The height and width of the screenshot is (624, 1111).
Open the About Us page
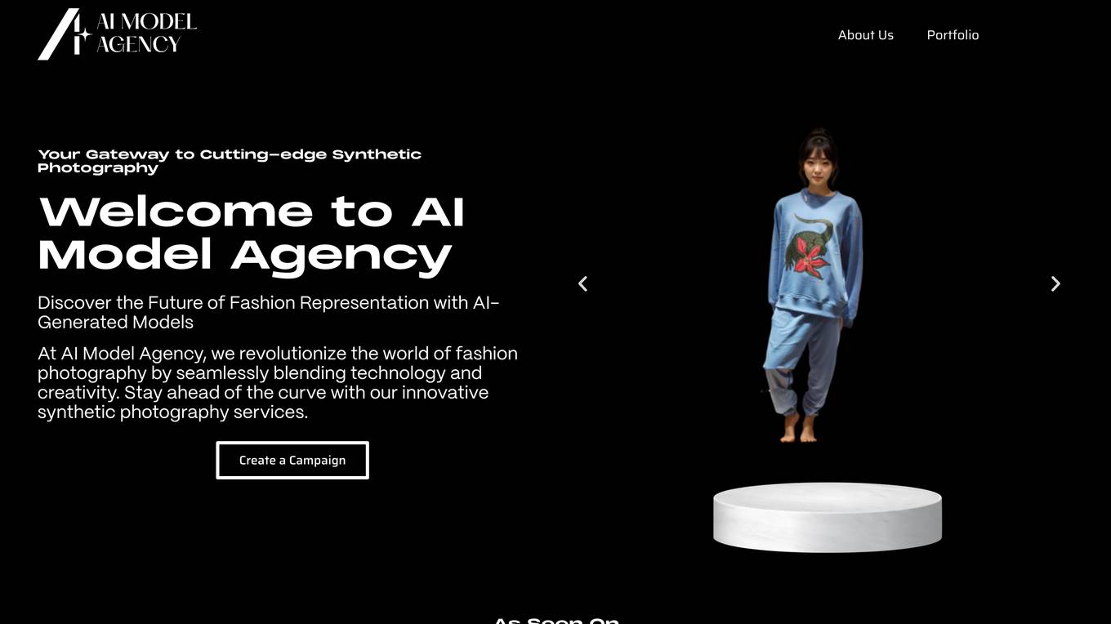pyautogui.click(x=866, y=35)
